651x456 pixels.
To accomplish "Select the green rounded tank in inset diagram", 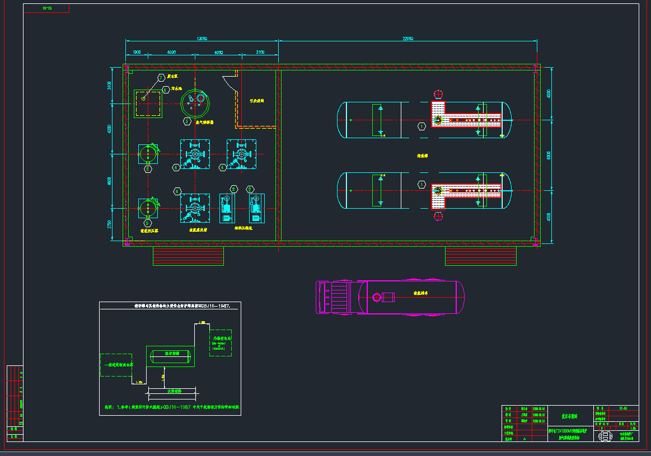I will tap(169, 355).
